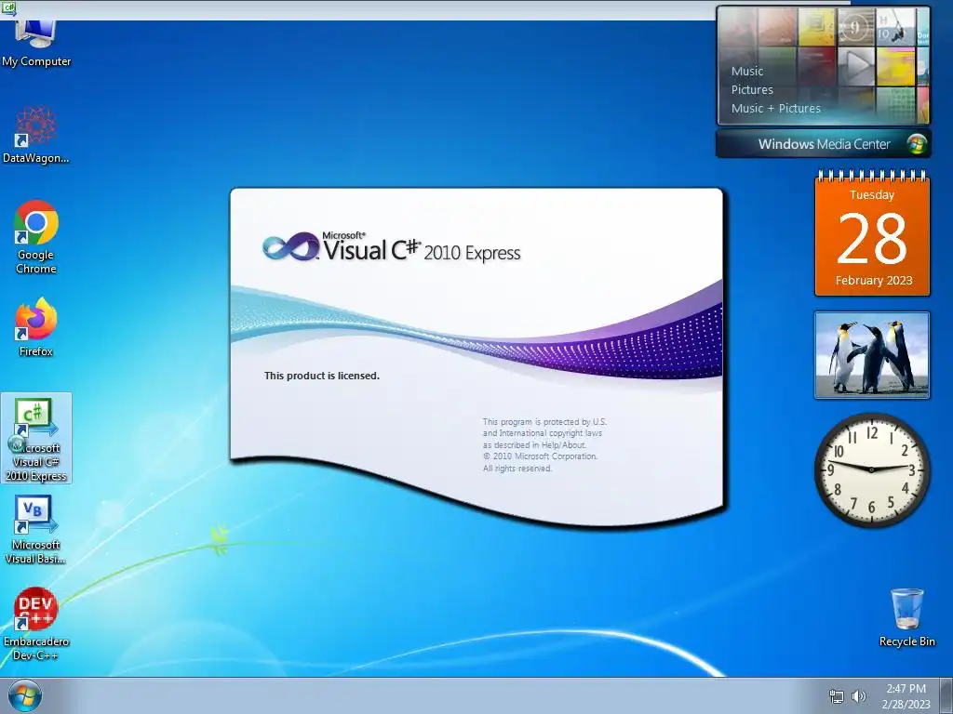Choose Music + Pictures in the Media Center gadget
953x714 pixels.
point(775,109)
